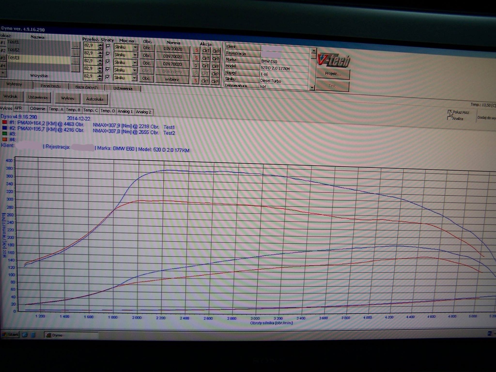Click ClrT in the Test2 row
This screenshot has width=496, height=372.
click(x=206, y=58)
